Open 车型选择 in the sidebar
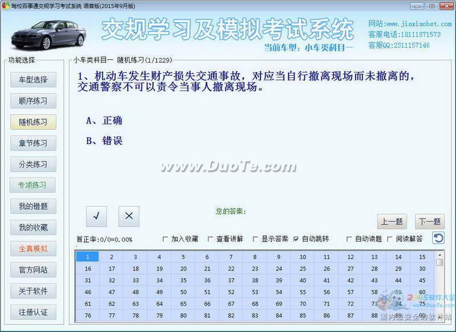Viewport: 456px width, 332px height. pos(33,80)
